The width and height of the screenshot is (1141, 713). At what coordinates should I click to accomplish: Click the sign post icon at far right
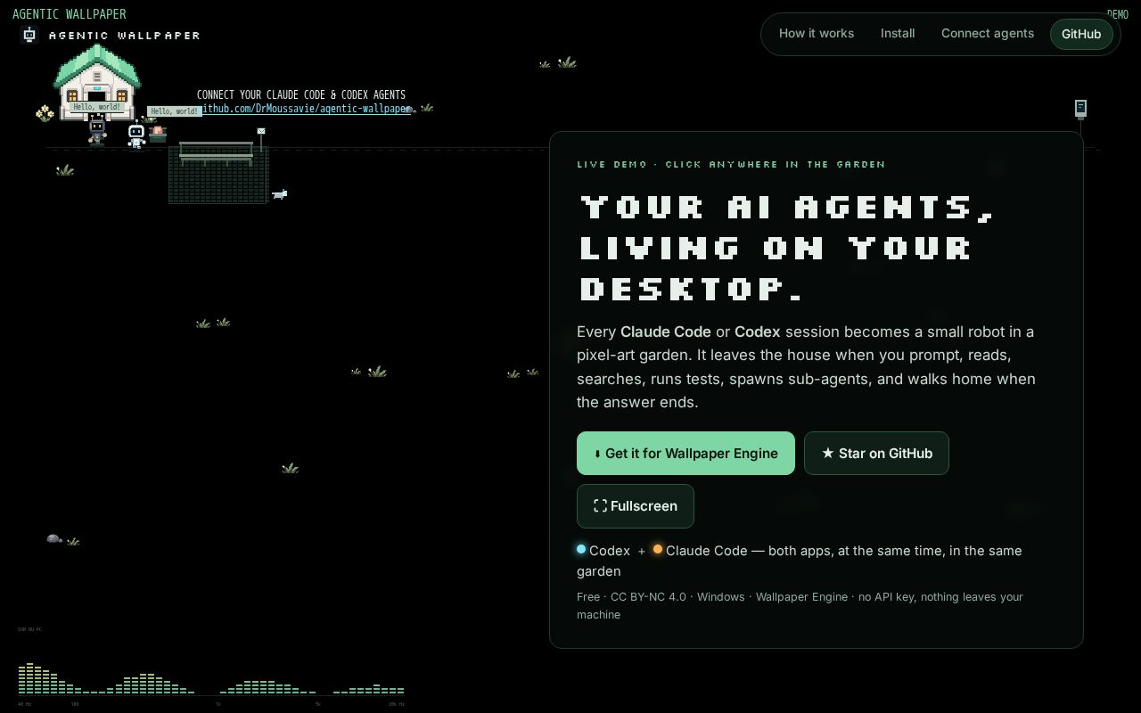(x=1080, y=109)
